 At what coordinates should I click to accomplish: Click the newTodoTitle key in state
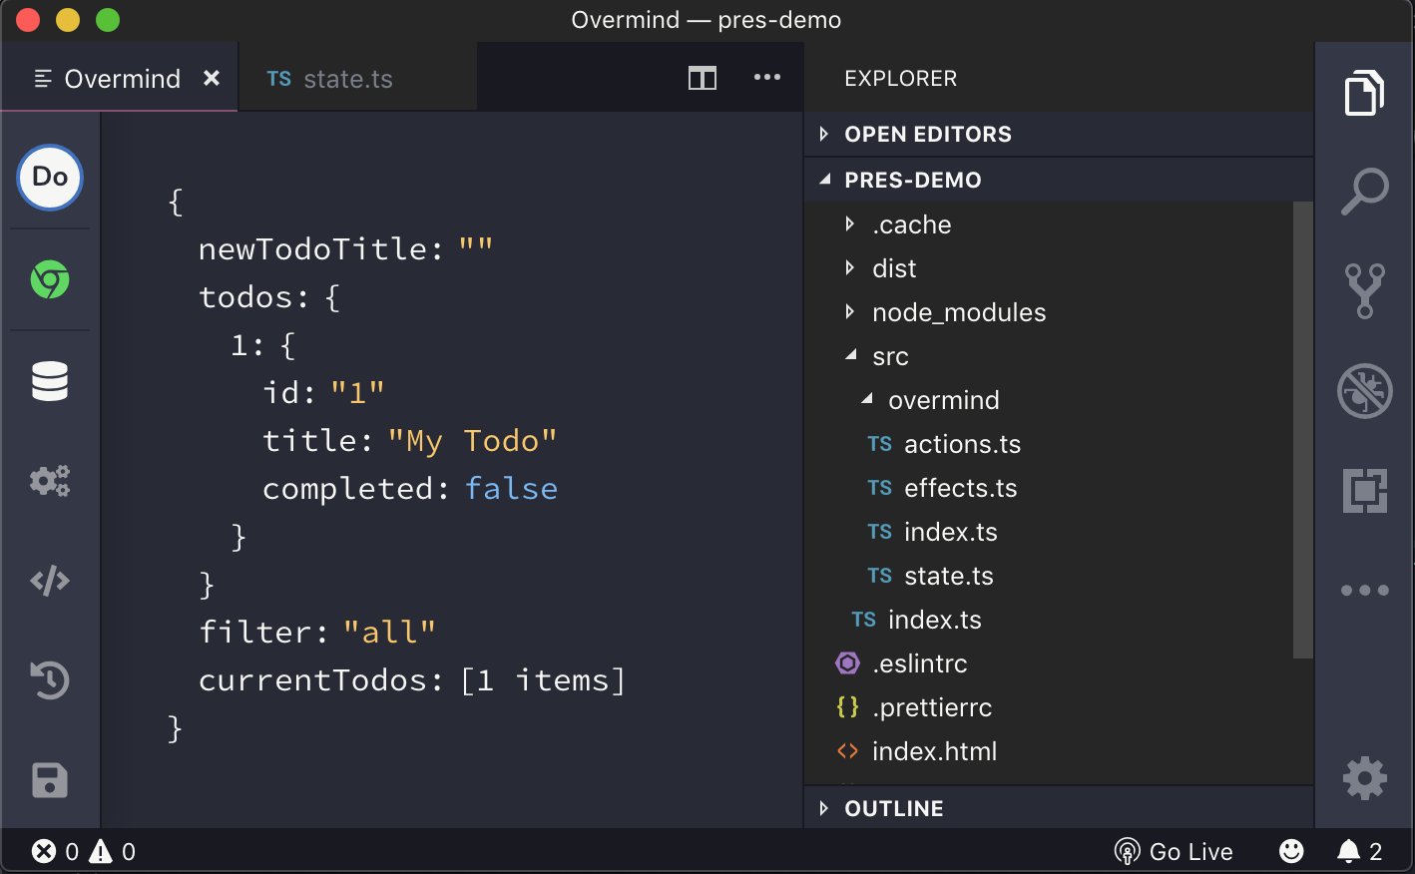(x=320, y=248)
